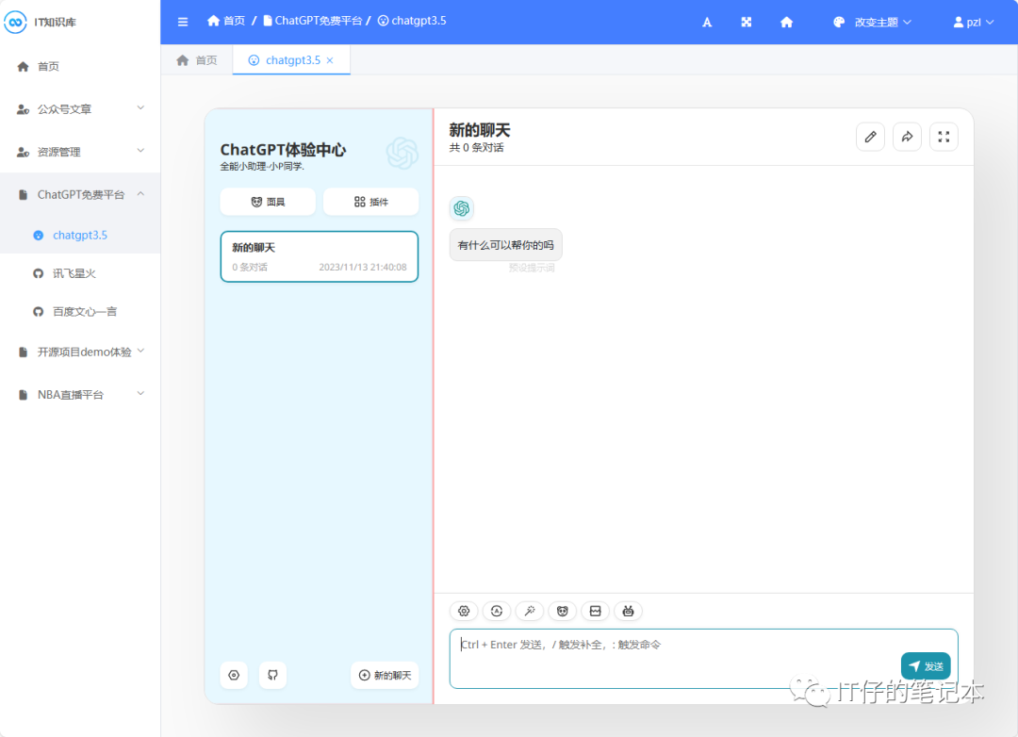
Task: Open 百度文心一言 in the sidebar
Action: click(x=80, y=312)
